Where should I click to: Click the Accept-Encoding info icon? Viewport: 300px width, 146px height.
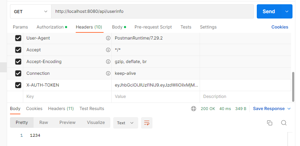point(108,62)
